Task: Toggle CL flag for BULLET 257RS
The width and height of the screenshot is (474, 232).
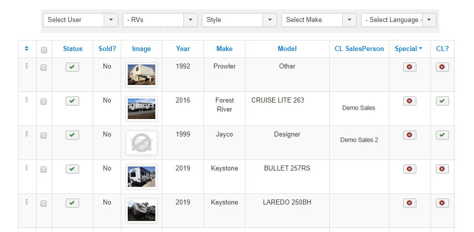Action: (x=442, y=169)
